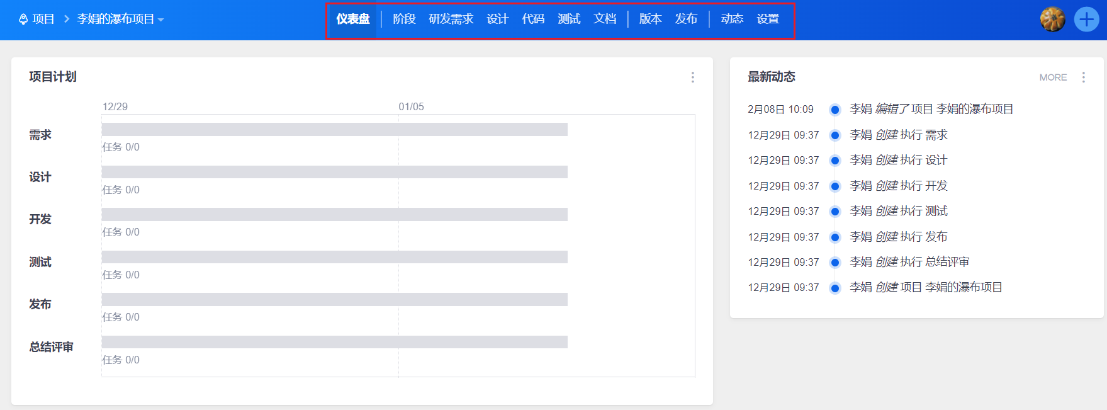Open the 文档 tab
Viewport: 1107px width, 410px height.
point(605,20)
